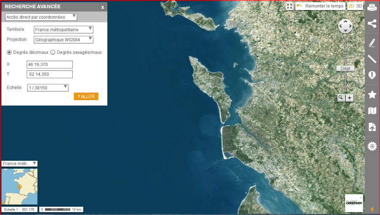Click the exclamation report marker icon

pyautogui.click(x=372, y=75)
